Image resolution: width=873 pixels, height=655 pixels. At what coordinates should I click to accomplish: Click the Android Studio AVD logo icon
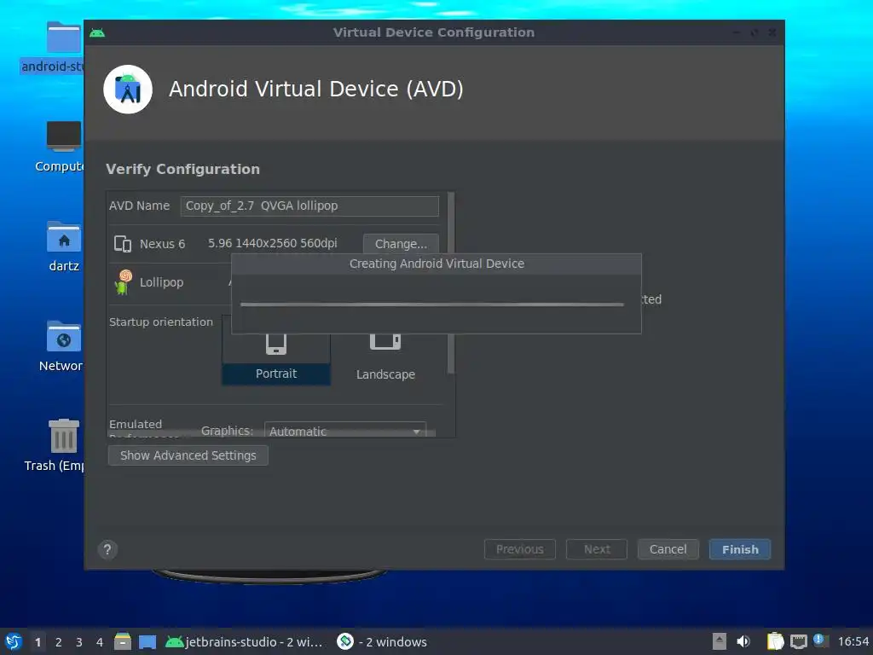(x=128, y=89)
